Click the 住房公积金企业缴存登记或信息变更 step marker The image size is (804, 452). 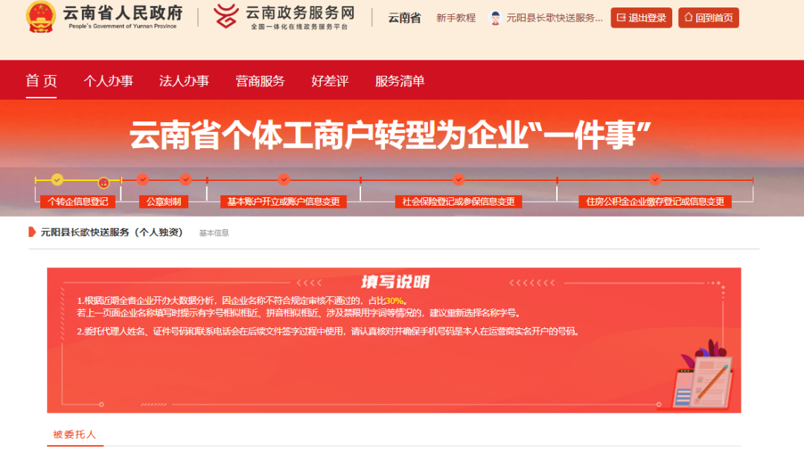click(656, 179)
